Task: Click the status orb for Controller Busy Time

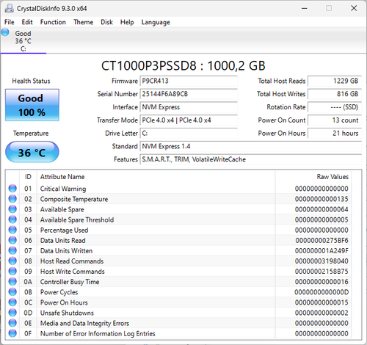Action: coord(12,282)
